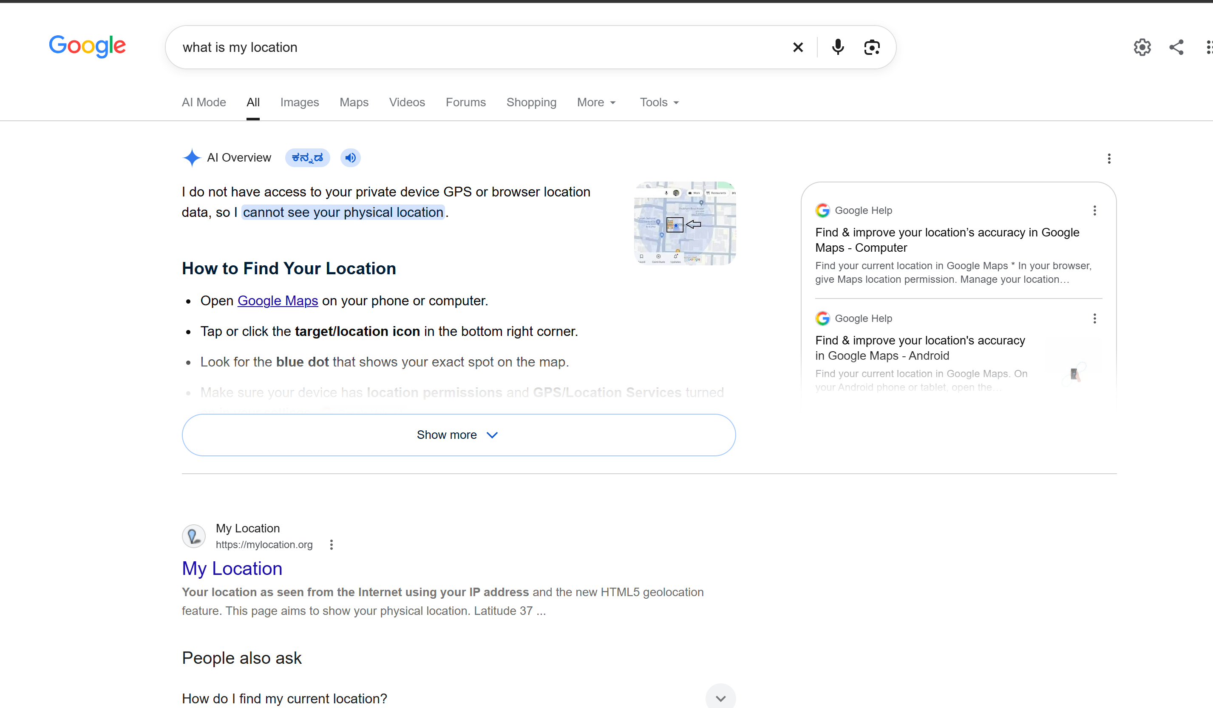1213x708 pixels.
Task: Click the 'Your location as seen from the Internet' snippet
Action: tap(355, 592)
